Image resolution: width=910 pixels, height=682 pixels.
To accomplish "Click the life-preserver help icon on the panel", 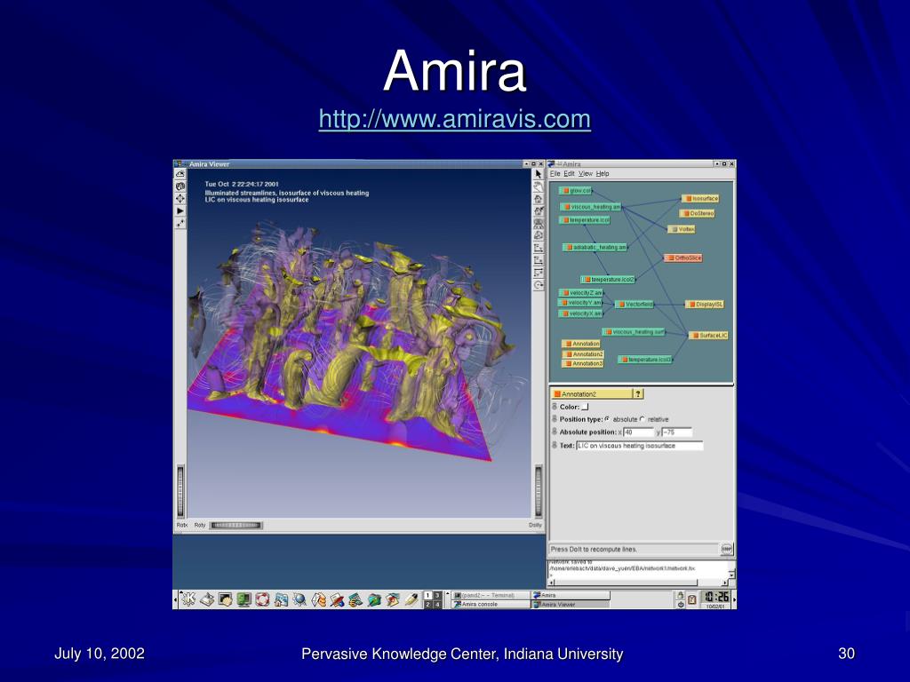I will pos(262,599).
